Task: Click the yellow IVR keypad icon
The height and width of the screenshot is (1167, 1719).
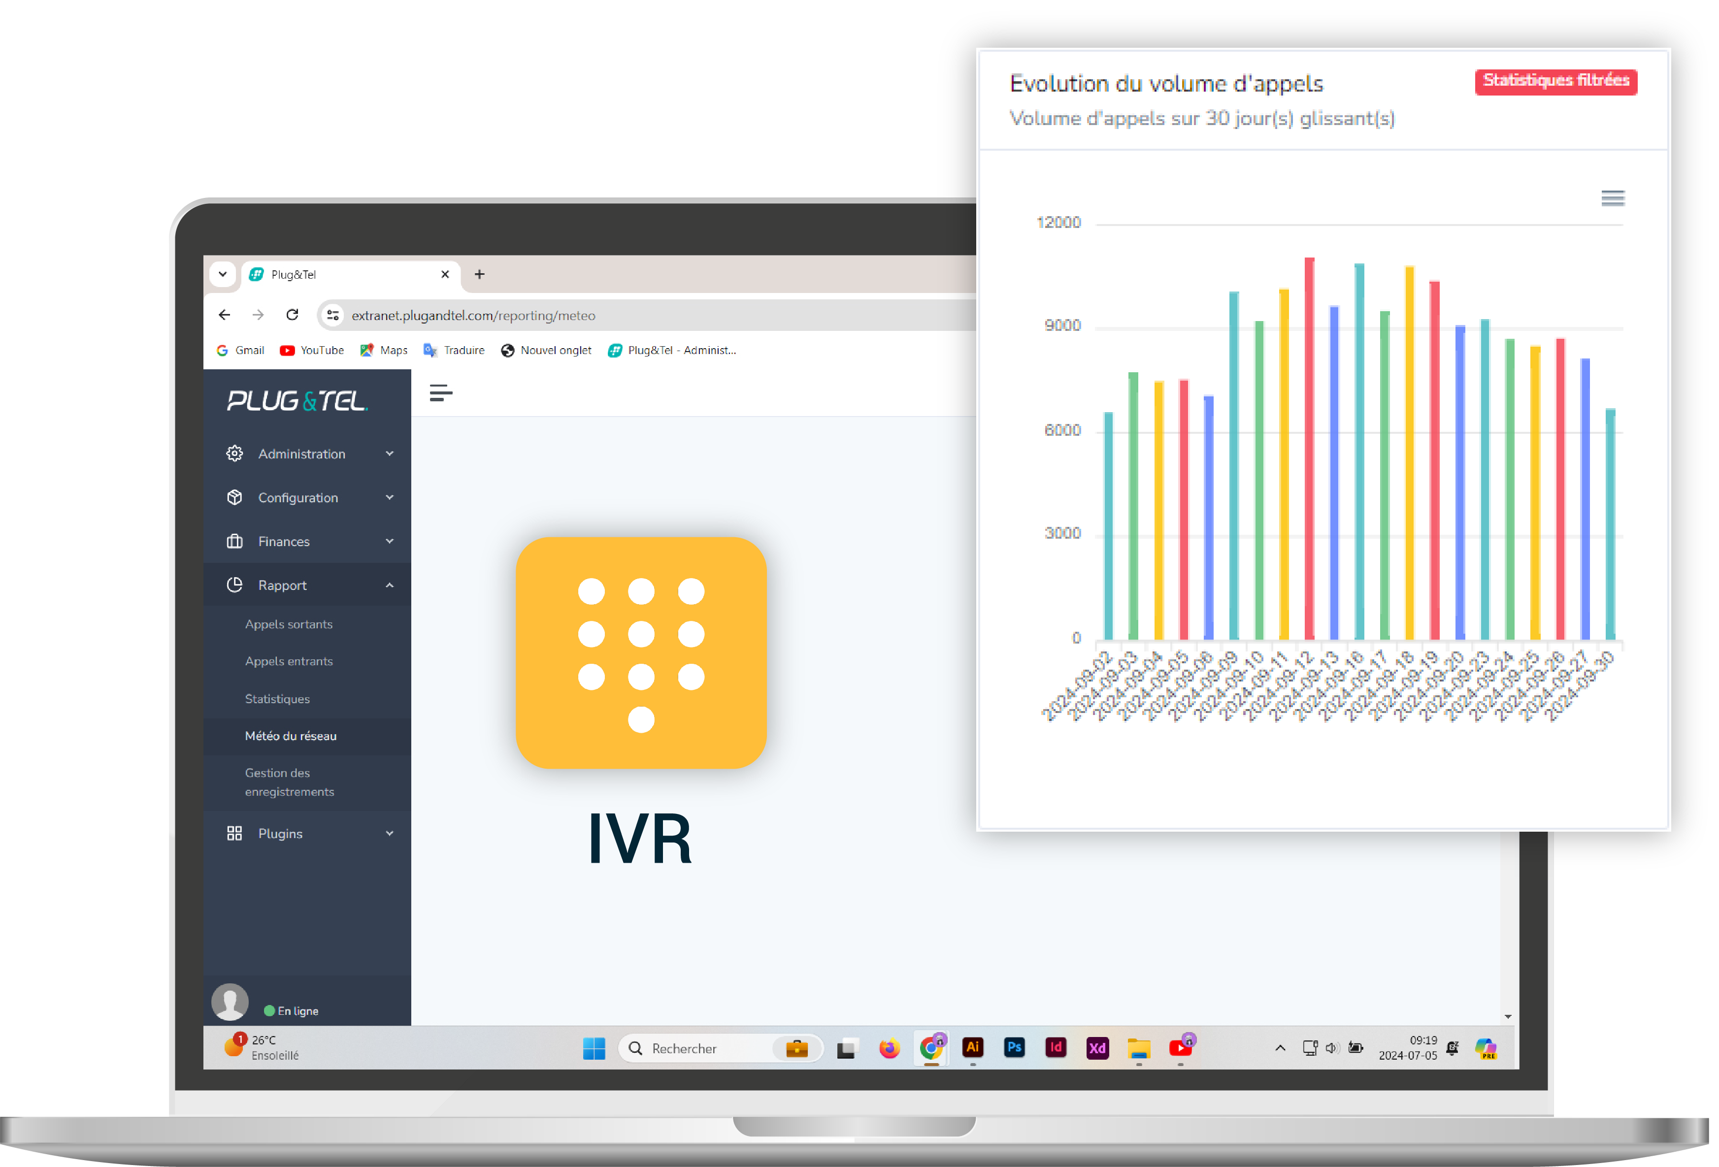Action: tap(641, 652)
